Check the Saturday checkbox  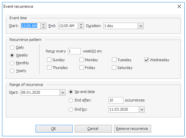pos(114,68)
